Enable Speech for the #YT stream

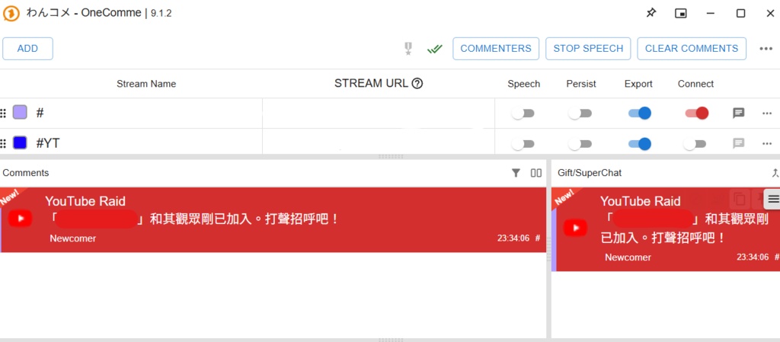click(523, 144)
